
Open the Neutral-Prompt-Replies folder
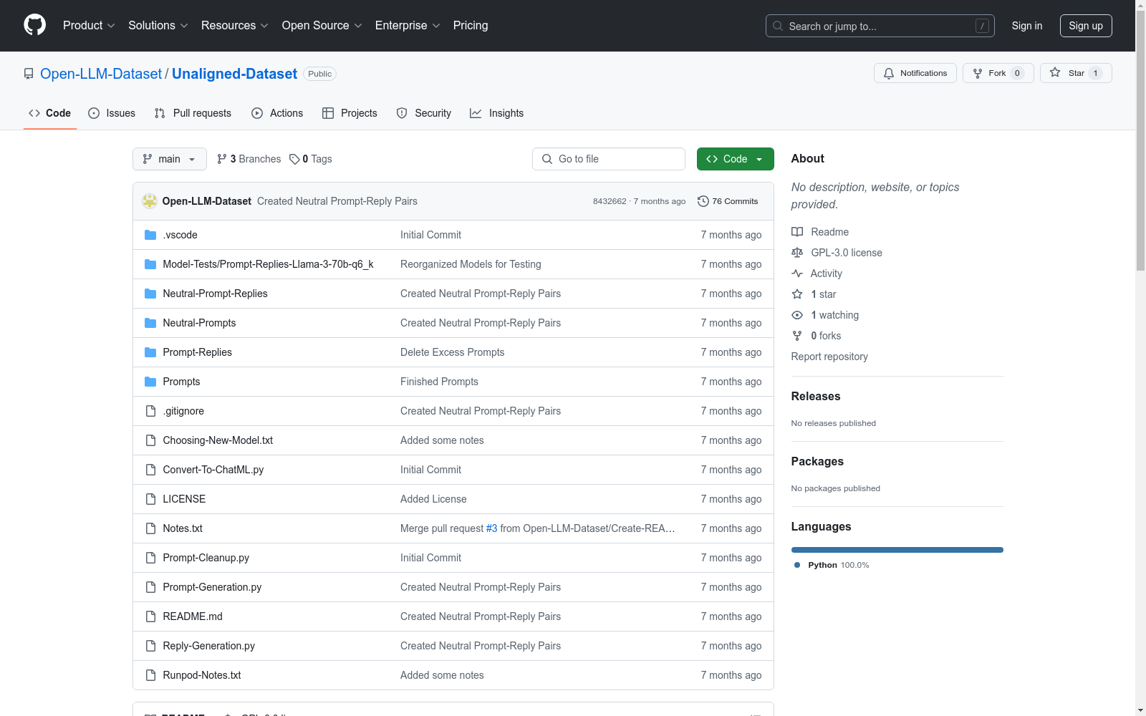215,294
